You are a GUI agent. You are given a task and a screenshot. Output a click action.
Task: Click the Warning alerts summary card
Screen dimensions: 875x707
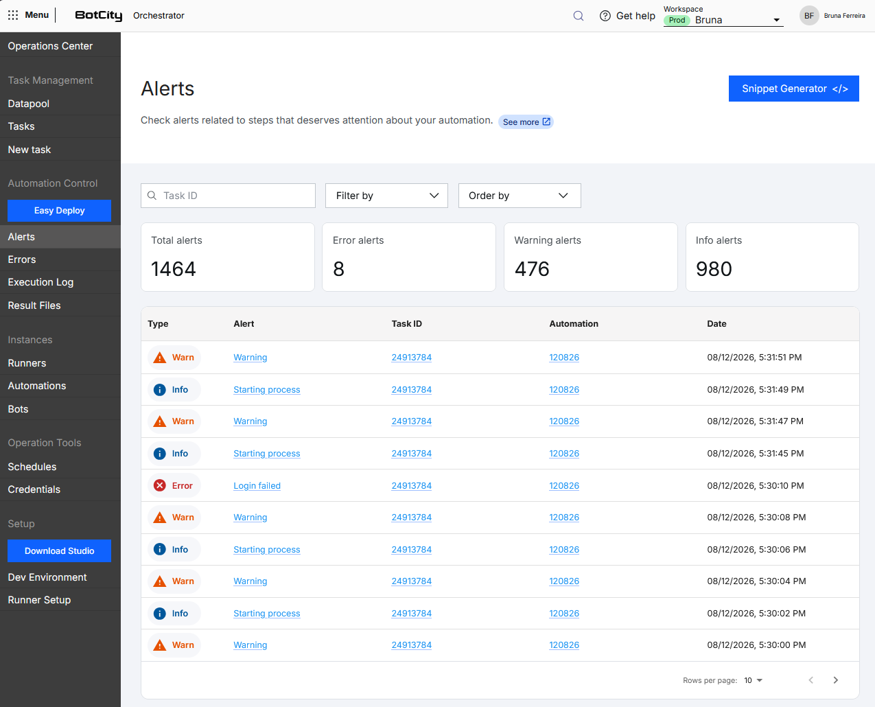point(591,257)
